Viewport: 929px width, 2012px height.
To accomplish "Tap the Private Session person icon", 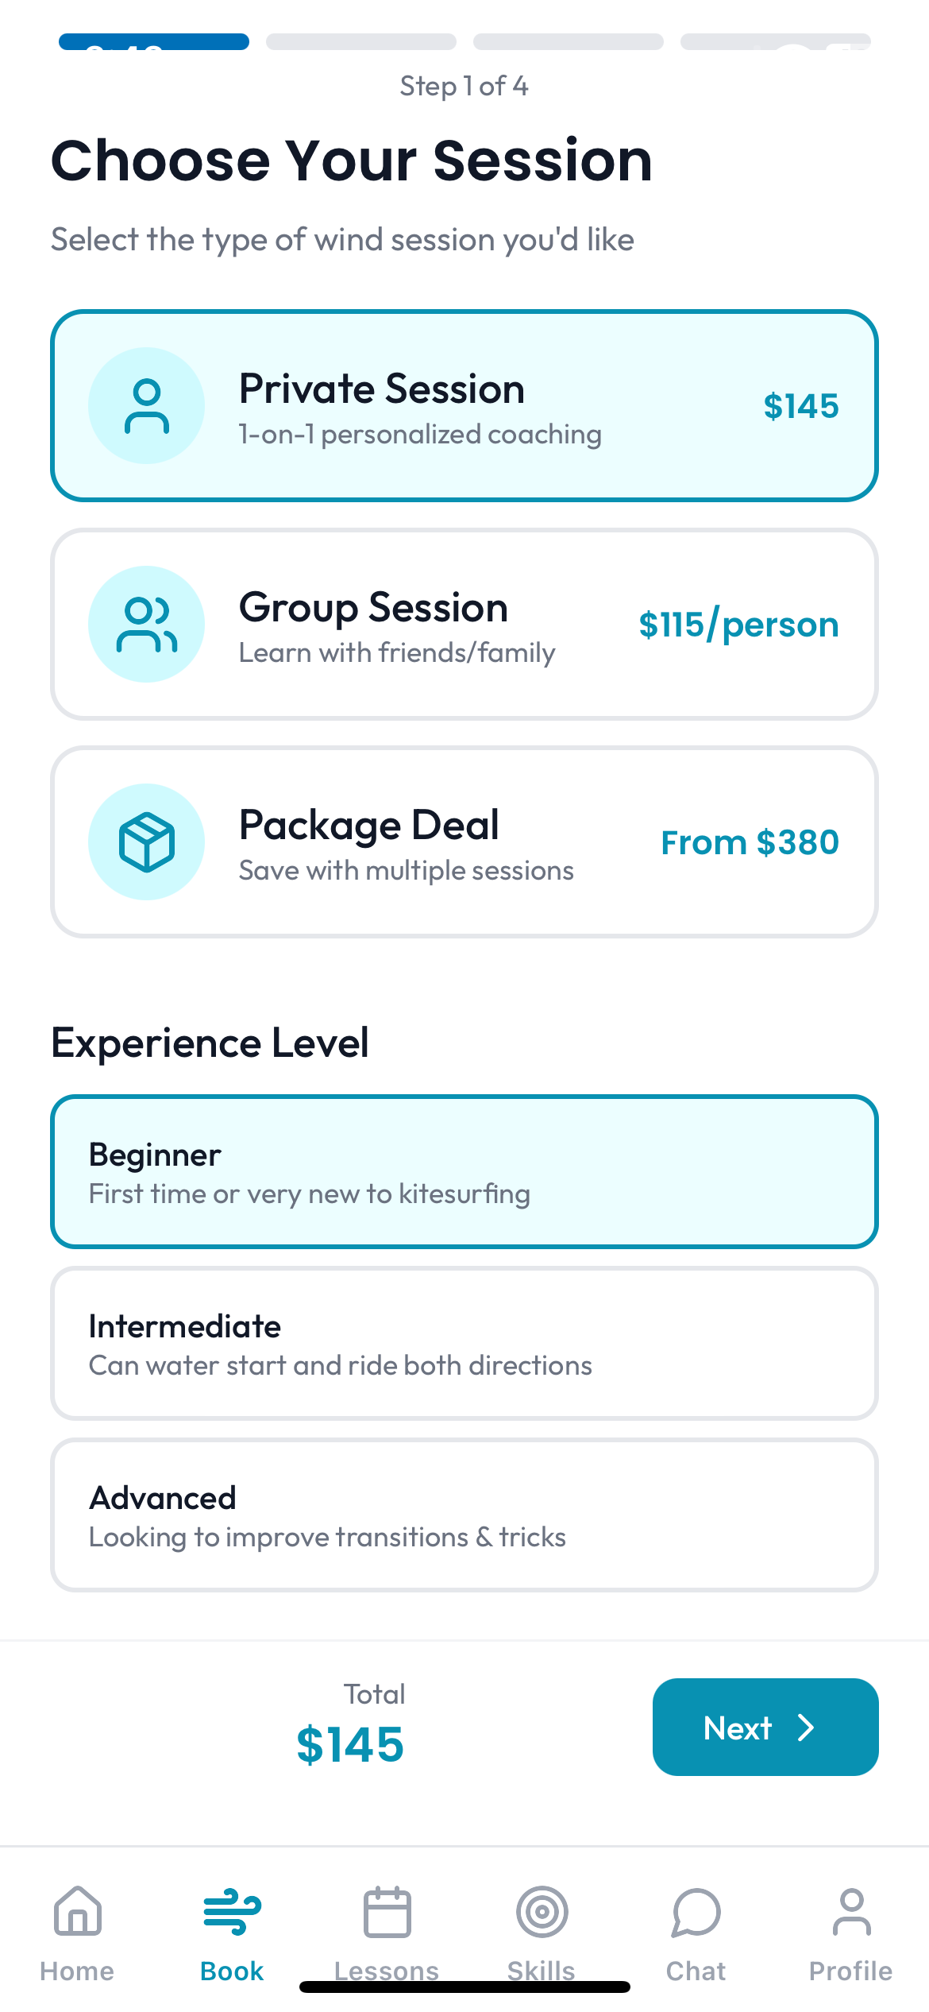I will tap(147, 406).
